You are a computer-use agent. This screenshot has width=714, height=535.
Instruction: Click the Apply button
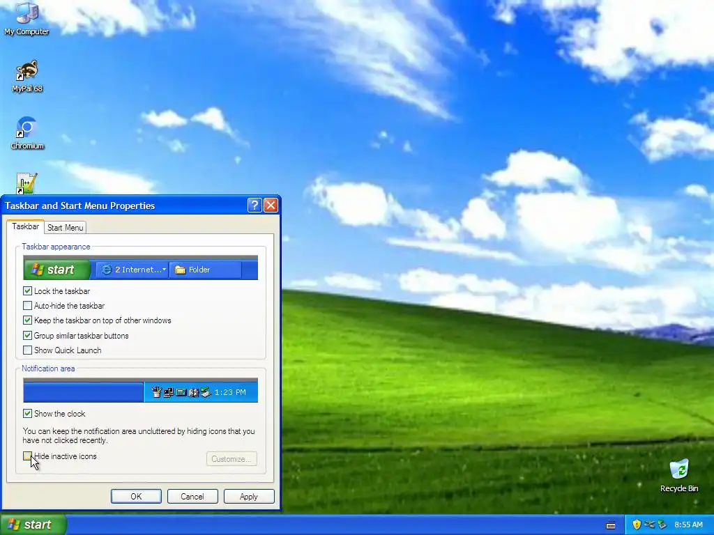pyautogui.click(x=249, y=496)
